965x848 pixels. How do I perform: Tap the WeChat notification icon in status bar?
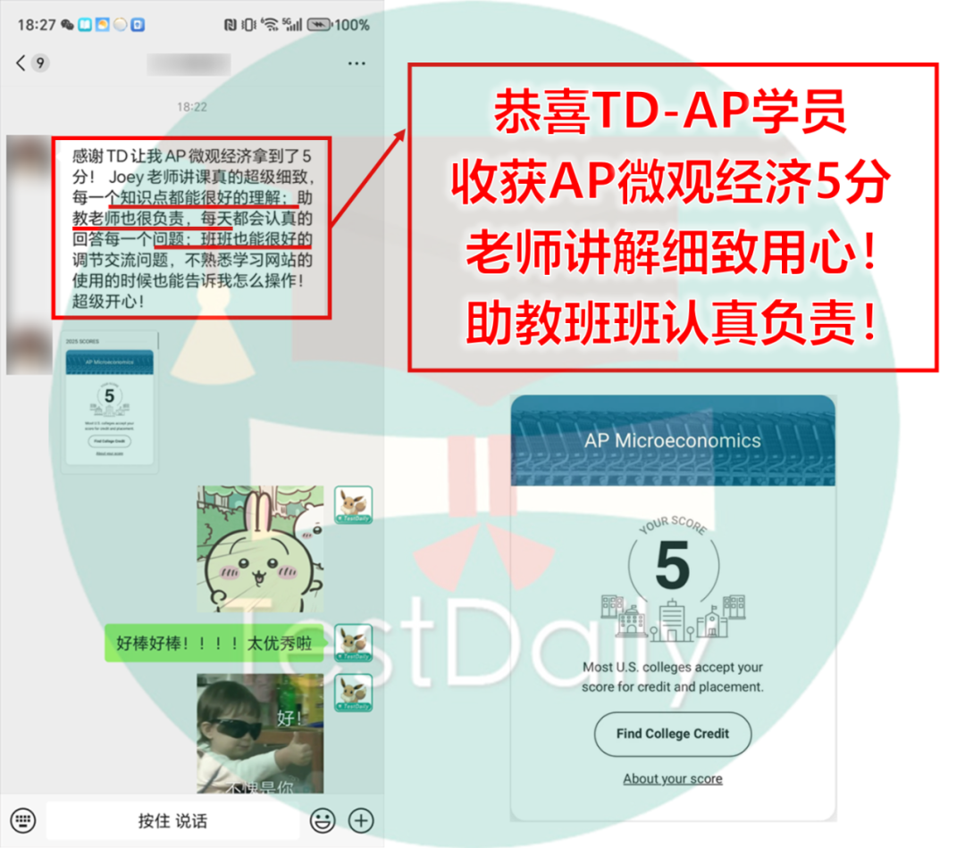click(67, 25)
